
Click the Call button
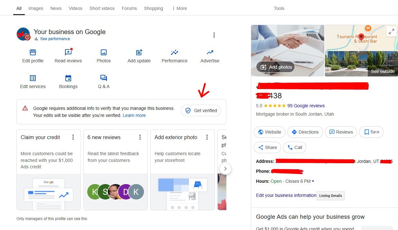[x=295, y=147]
